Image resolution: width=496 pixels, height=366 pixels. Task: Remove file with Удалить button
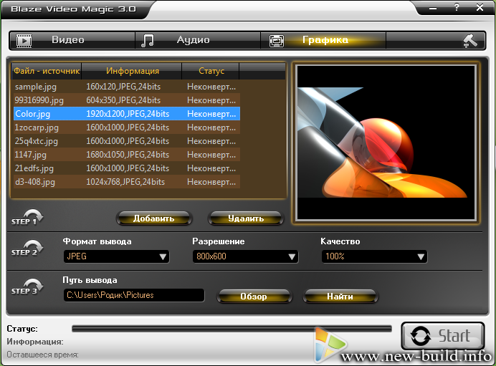tap(246, 218)
